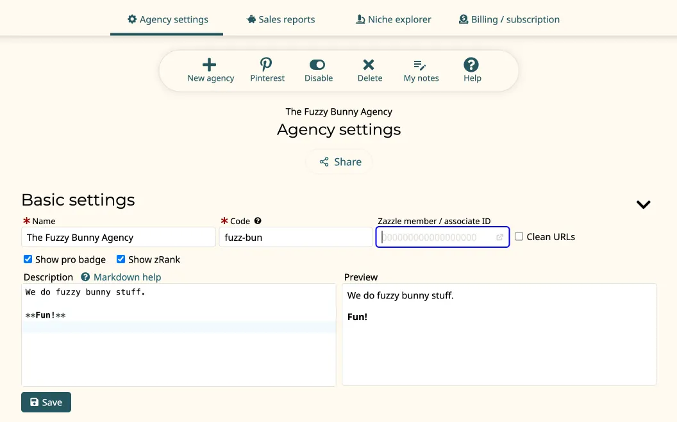Screen dimensions: 677x422
Task: Switch to the Sales reports tab
Action: point(281,19)
